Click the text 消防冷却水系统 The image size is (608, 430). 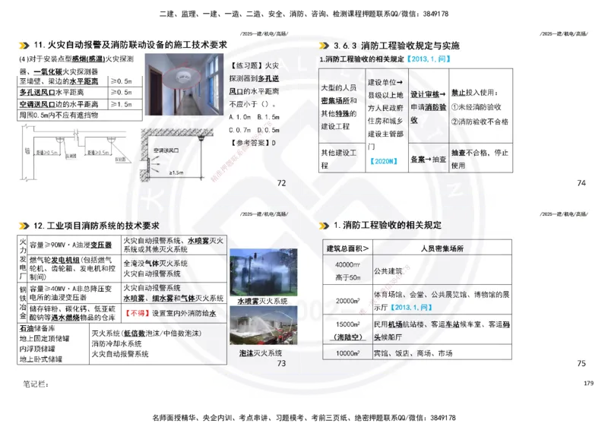(116, 343)
